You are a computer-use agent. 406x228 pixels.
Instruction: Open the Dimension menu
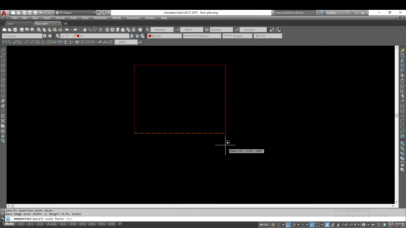[x=100, y=18]
